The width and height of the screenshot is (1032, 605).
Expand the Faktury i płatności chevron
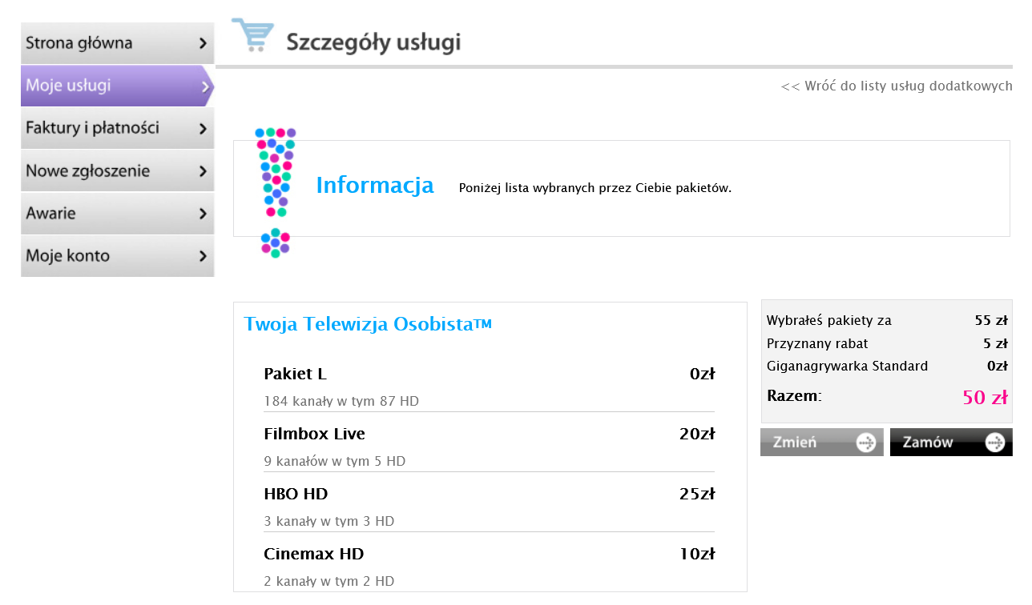203,128
